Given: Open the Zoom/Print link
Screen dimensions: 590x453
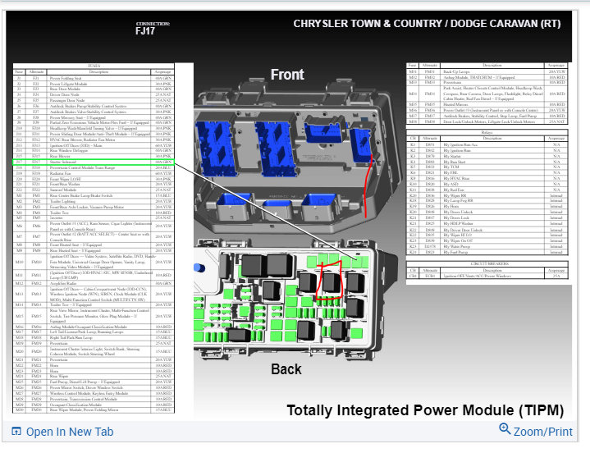Looking at the screenshot, I should pyautogui.click(x=543, y=432).
